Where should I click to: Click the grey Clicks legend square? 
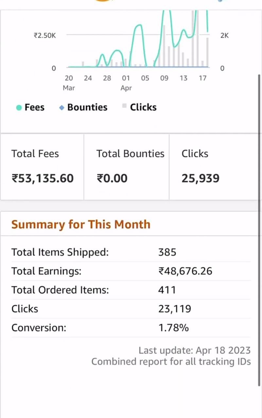coord(124,105)
